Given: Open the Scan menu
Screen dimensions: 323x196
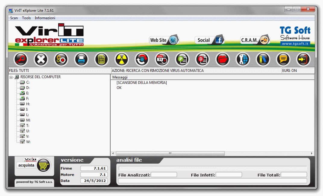Looking at the screenshot, I should [x=14, y=18].
